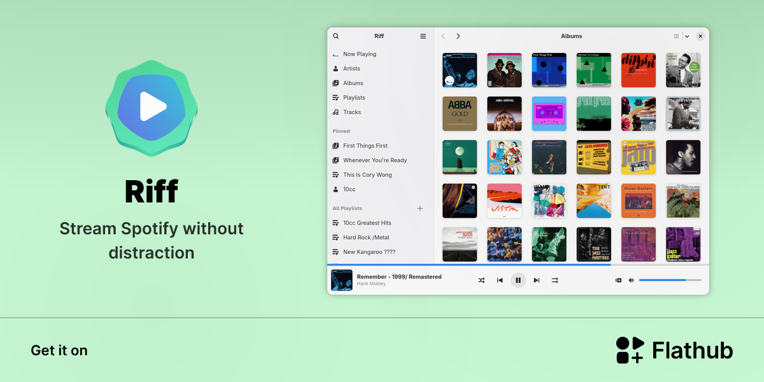Open the Dippin' album cover
This screenshot has width=764, height=382.
pyautogui.click(x=638, y=70)
